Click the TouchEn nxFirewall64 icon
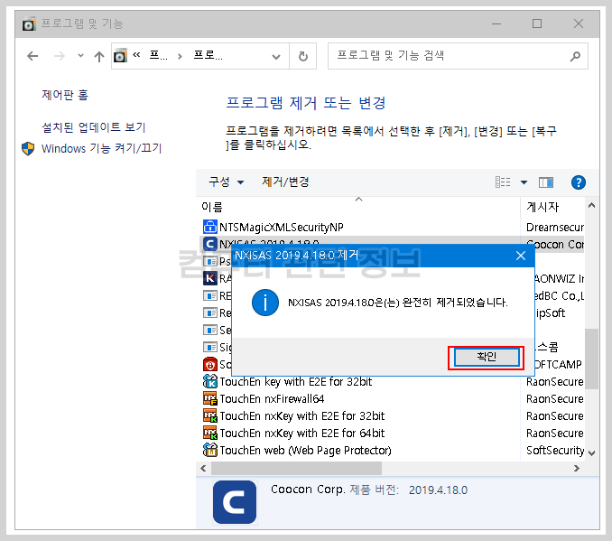 (210, 399)
